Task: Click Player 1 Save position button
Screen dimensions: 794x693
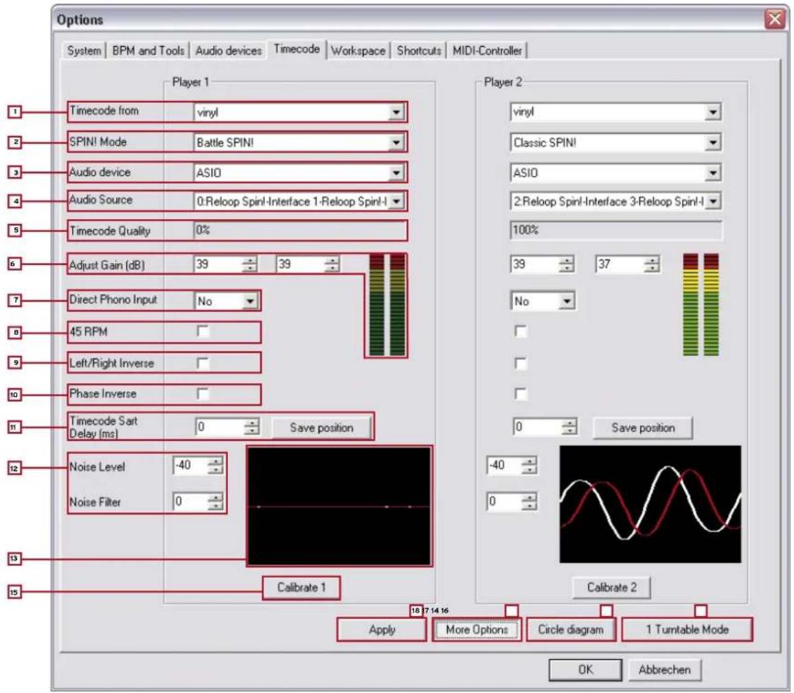Action: pos(321,428)
